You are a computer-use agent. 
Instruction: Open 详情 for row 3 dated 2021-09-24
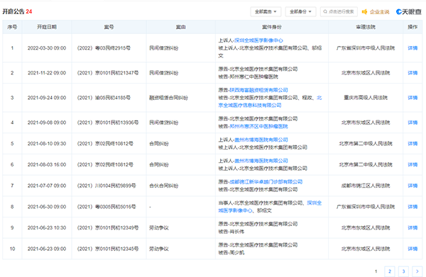(413, 98)
